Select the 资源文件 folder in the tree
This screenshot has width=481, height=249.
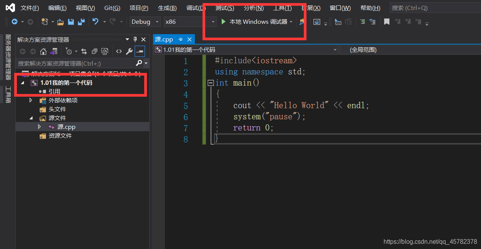tap(60, 136)
